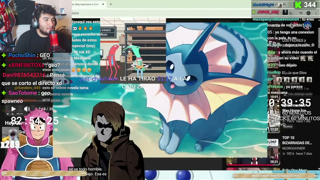Open xXINFINITOXx's chat username
Screen dimensions: 320x180
pos(26,65)
